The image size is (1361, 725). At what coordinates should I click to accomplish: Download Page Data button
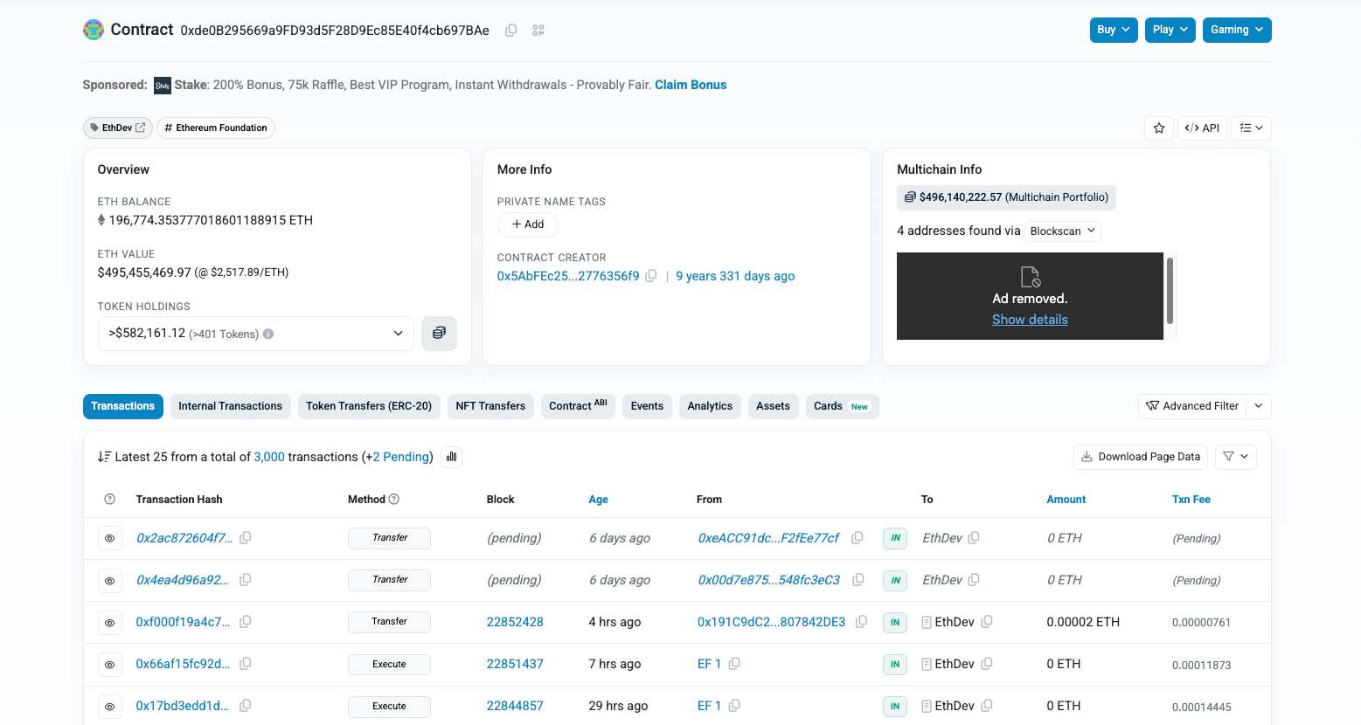click(x=1141, y=457)
